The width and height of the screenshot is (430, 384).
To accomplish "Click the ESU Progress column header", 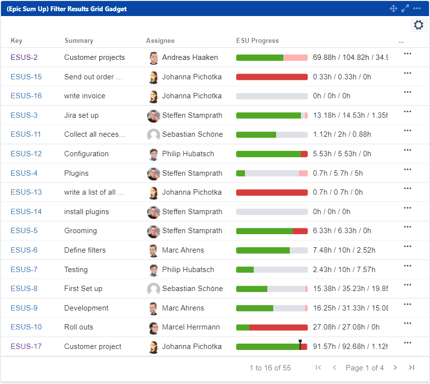I will click(258, 41).
